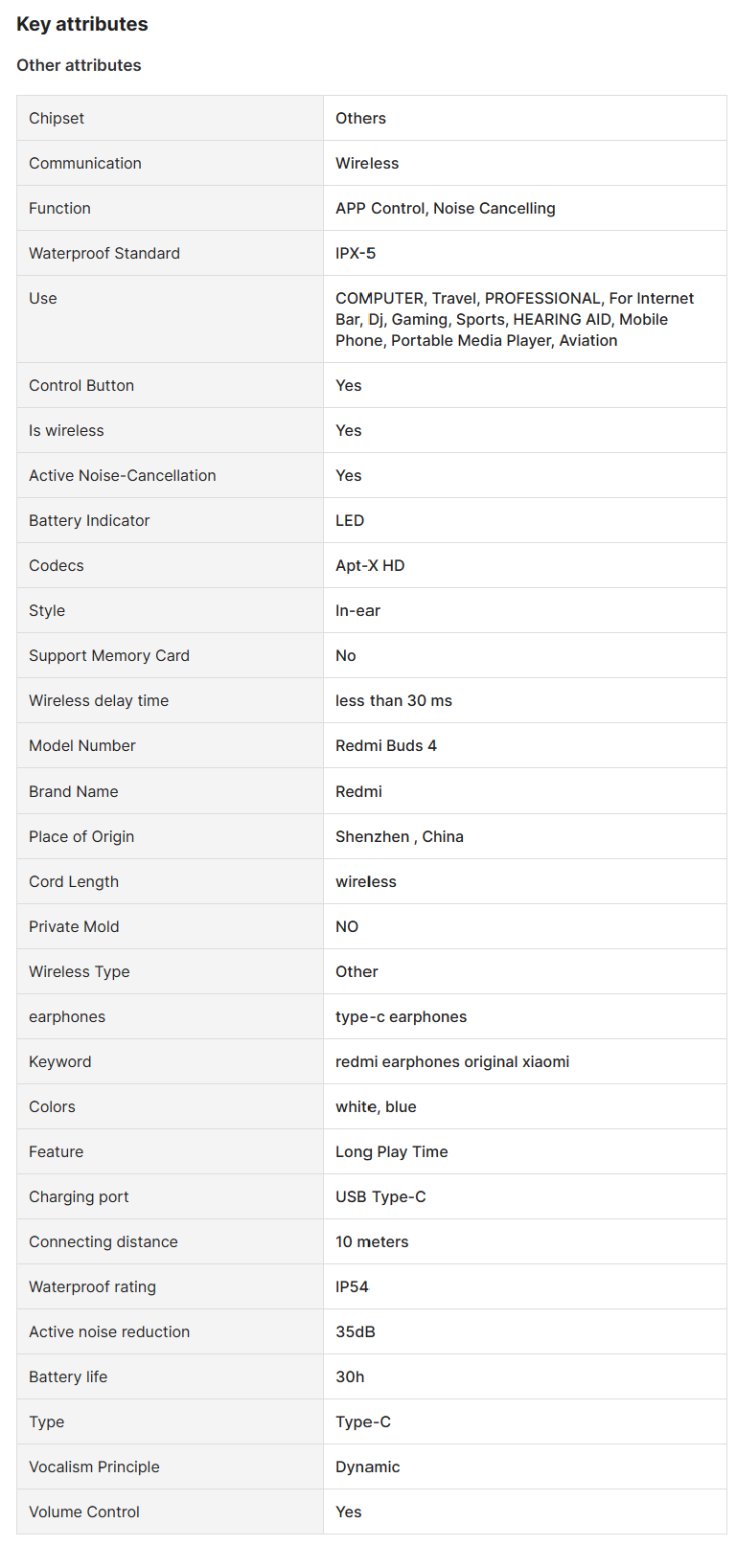The image size is (736, 1546).
Task: Click the Support Memory Card label
Action: 109,655
